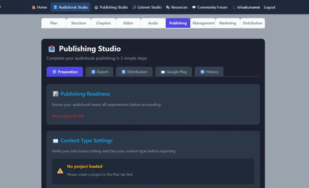The width and height of the screenshot is (309, 188).
Task: Click the user icon next to ishaakumawat
Action: pos(233,7)
